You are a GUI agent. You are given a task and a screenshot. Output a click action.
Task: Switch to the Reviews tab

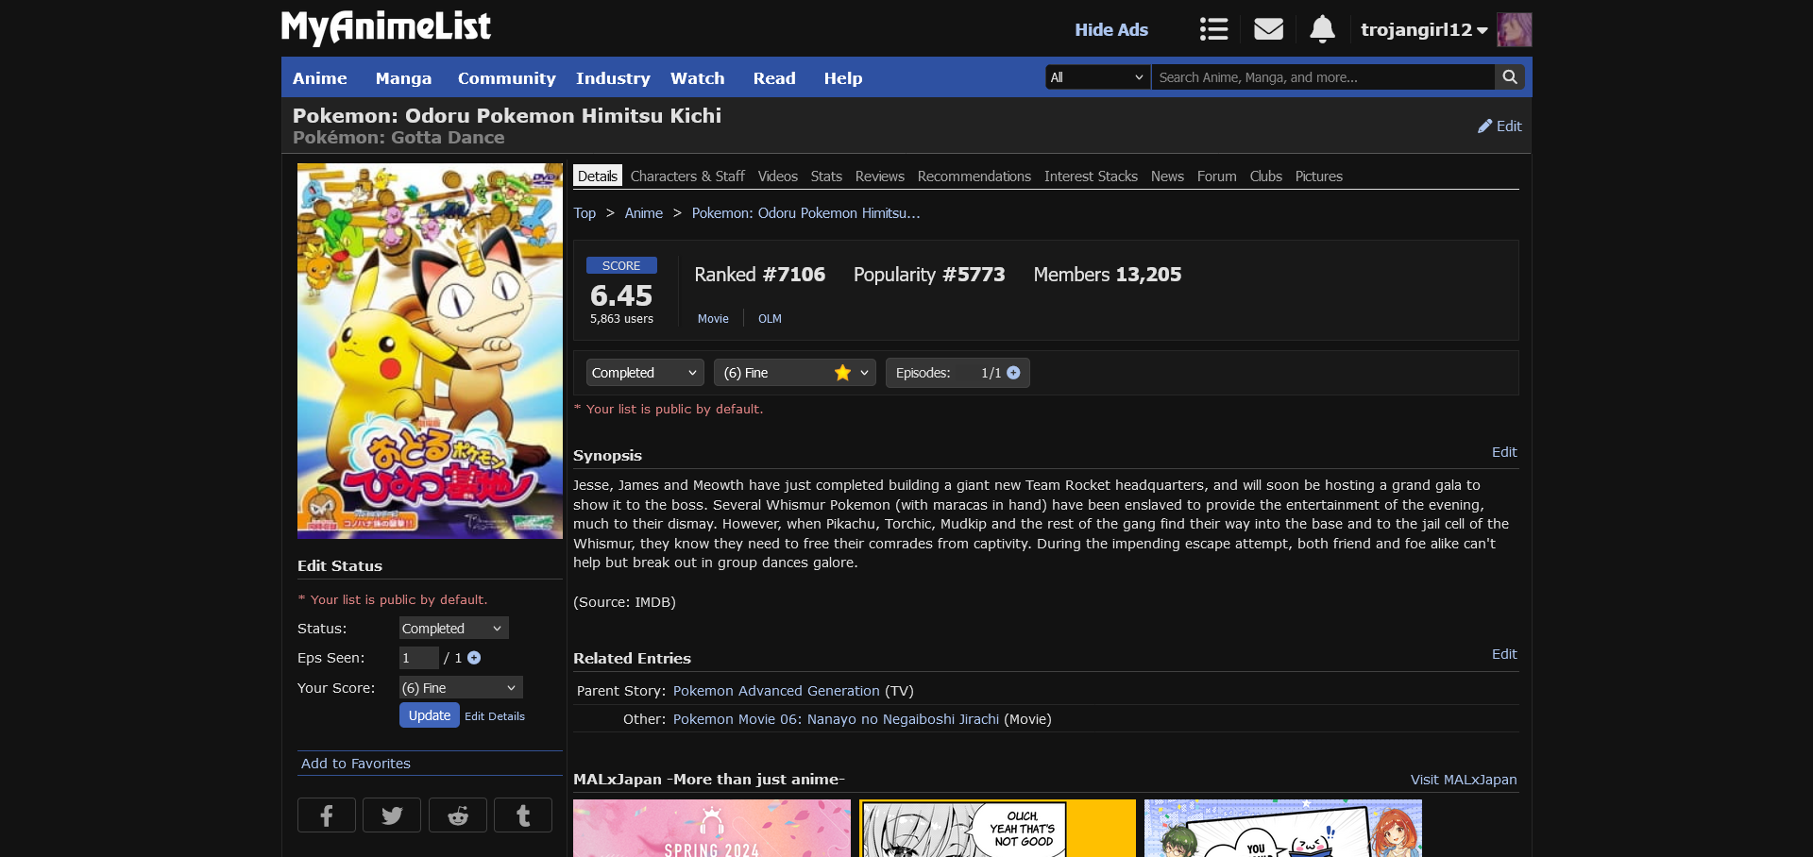tap(880, 176)
